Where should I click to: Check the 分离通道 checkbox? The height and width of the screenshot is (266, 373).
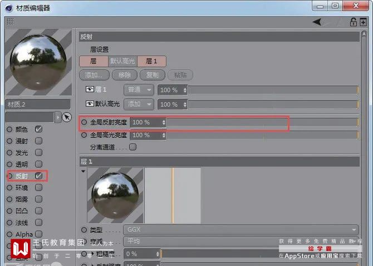pyautogui.click(x=132, y=147)
